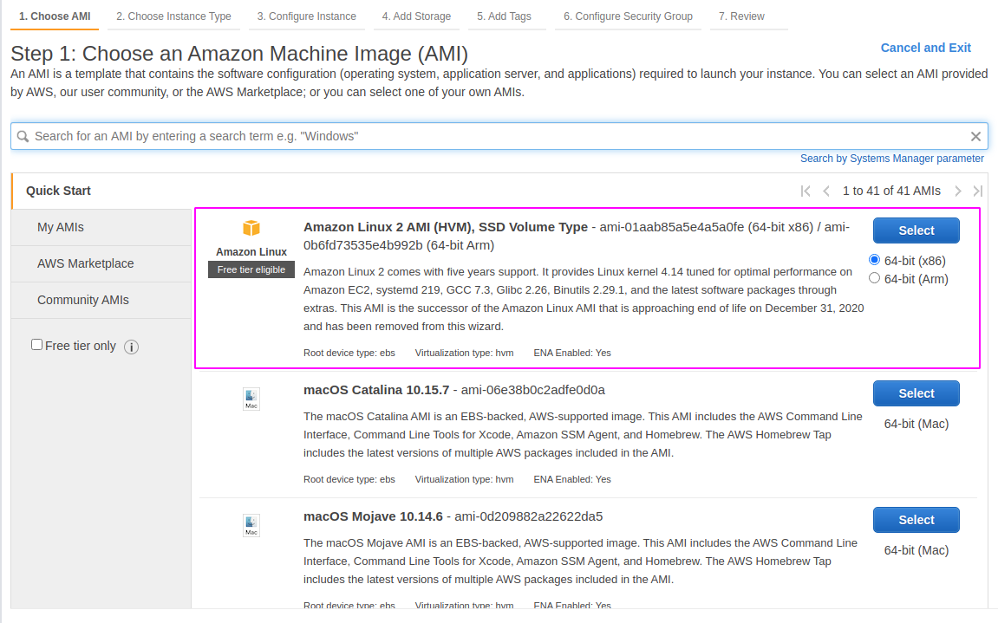
Task: Jump to last page of AMI results
Action: click(978, 191)
